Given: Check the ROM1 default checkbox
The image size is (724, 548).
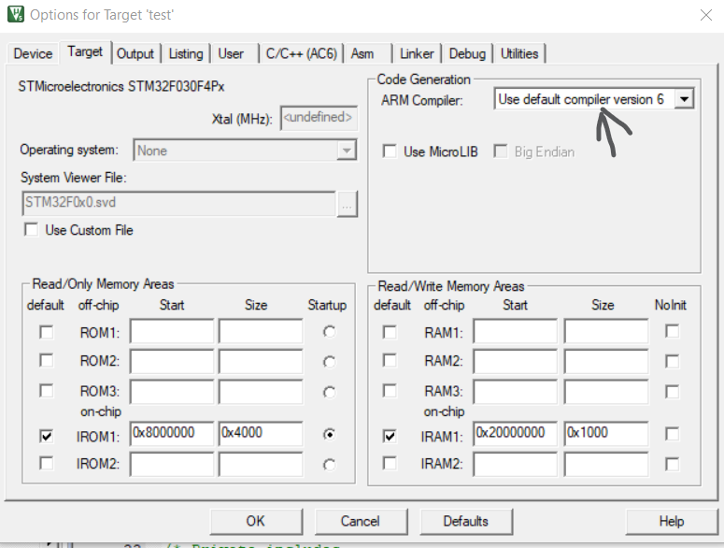Looking at the screenshot, I should (46, 332).
